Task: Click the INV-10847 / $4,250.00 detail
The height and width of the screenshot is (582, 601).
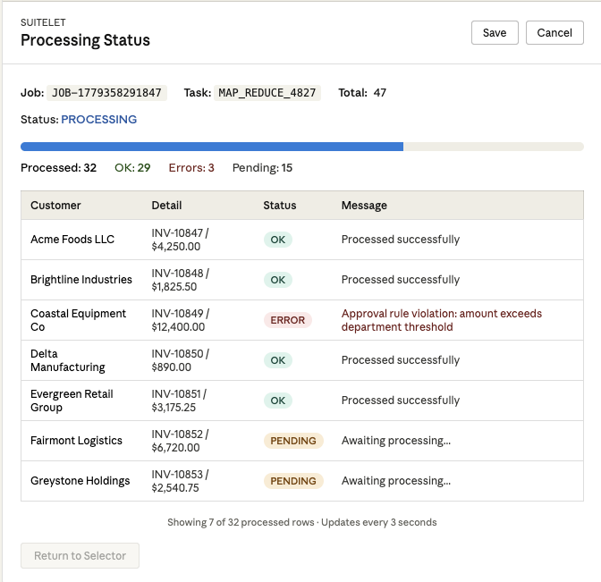Action: 180,240
